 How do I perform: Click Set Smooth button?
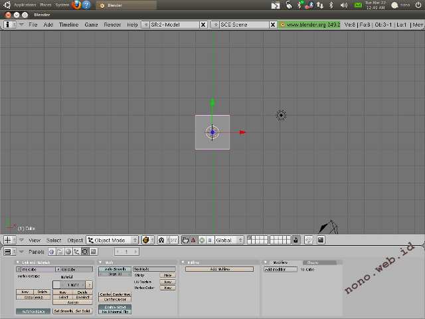pyautogui.click(x=63, y=311)
